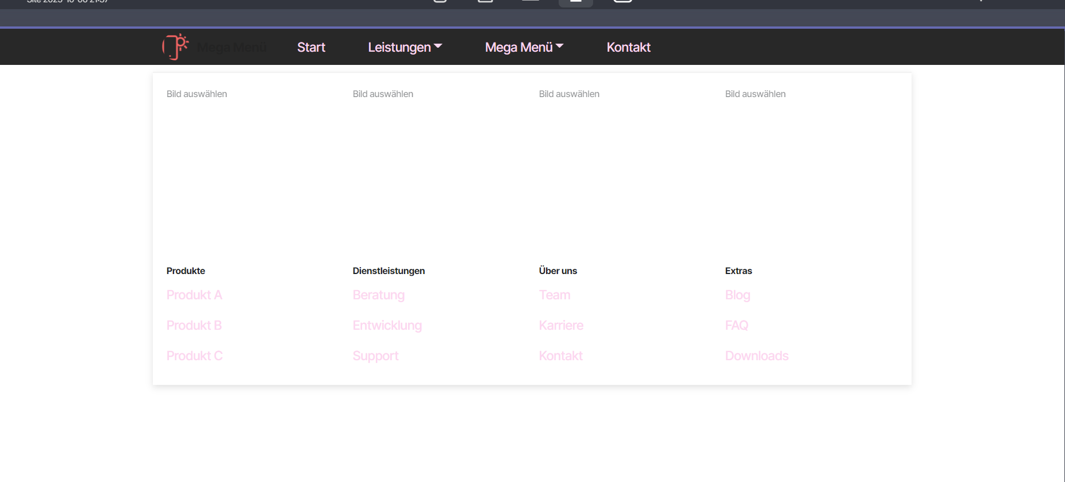Open the Start page from navbar

point(311,47)
